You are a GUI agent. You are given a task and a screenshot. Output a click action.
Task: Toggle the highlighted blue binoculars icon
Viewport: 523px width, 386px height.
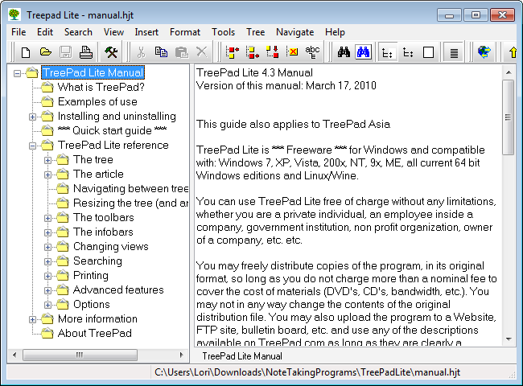[x=364, y=52]
